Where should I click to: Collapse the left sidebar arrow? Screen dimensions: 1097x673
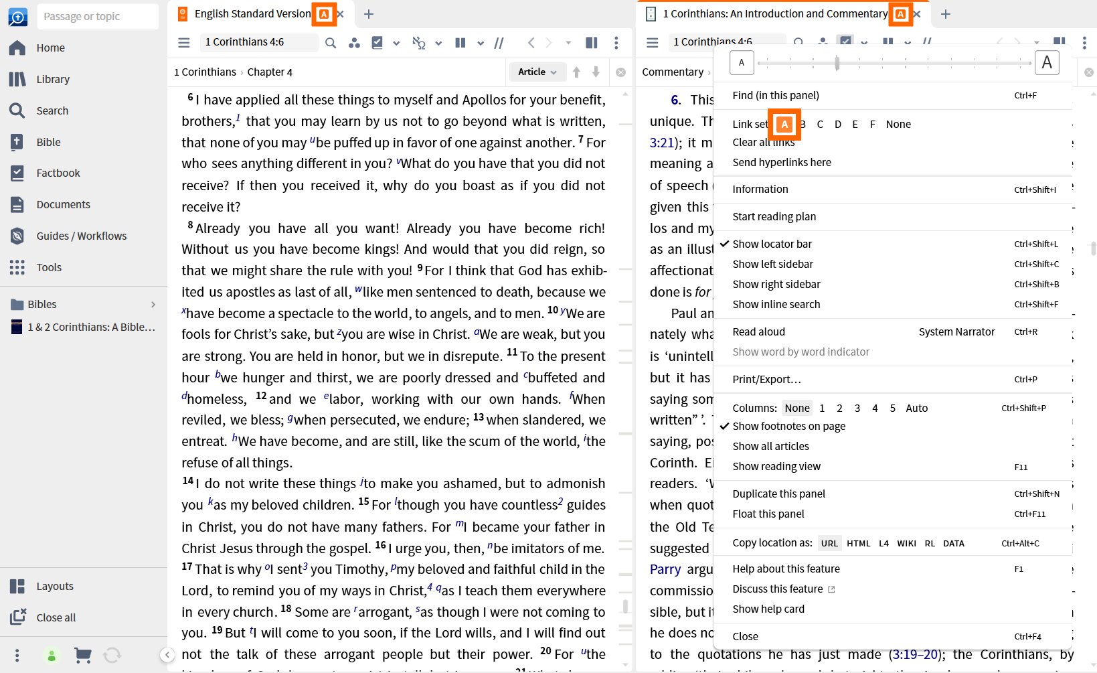167,655
